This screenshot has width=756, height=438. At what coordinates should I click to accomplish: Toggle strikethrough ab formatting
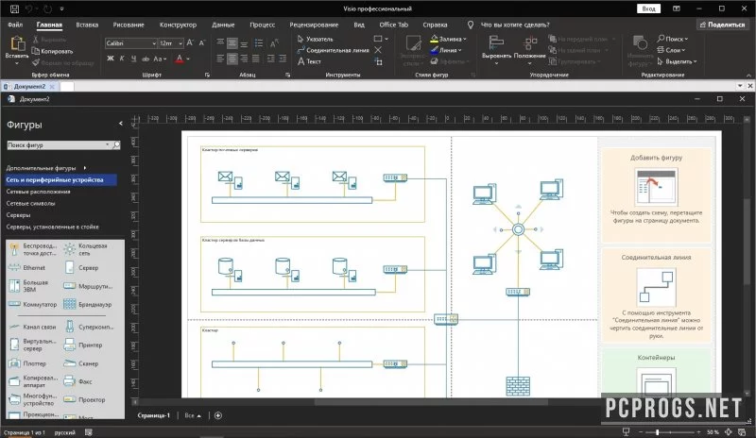(146, 59)
